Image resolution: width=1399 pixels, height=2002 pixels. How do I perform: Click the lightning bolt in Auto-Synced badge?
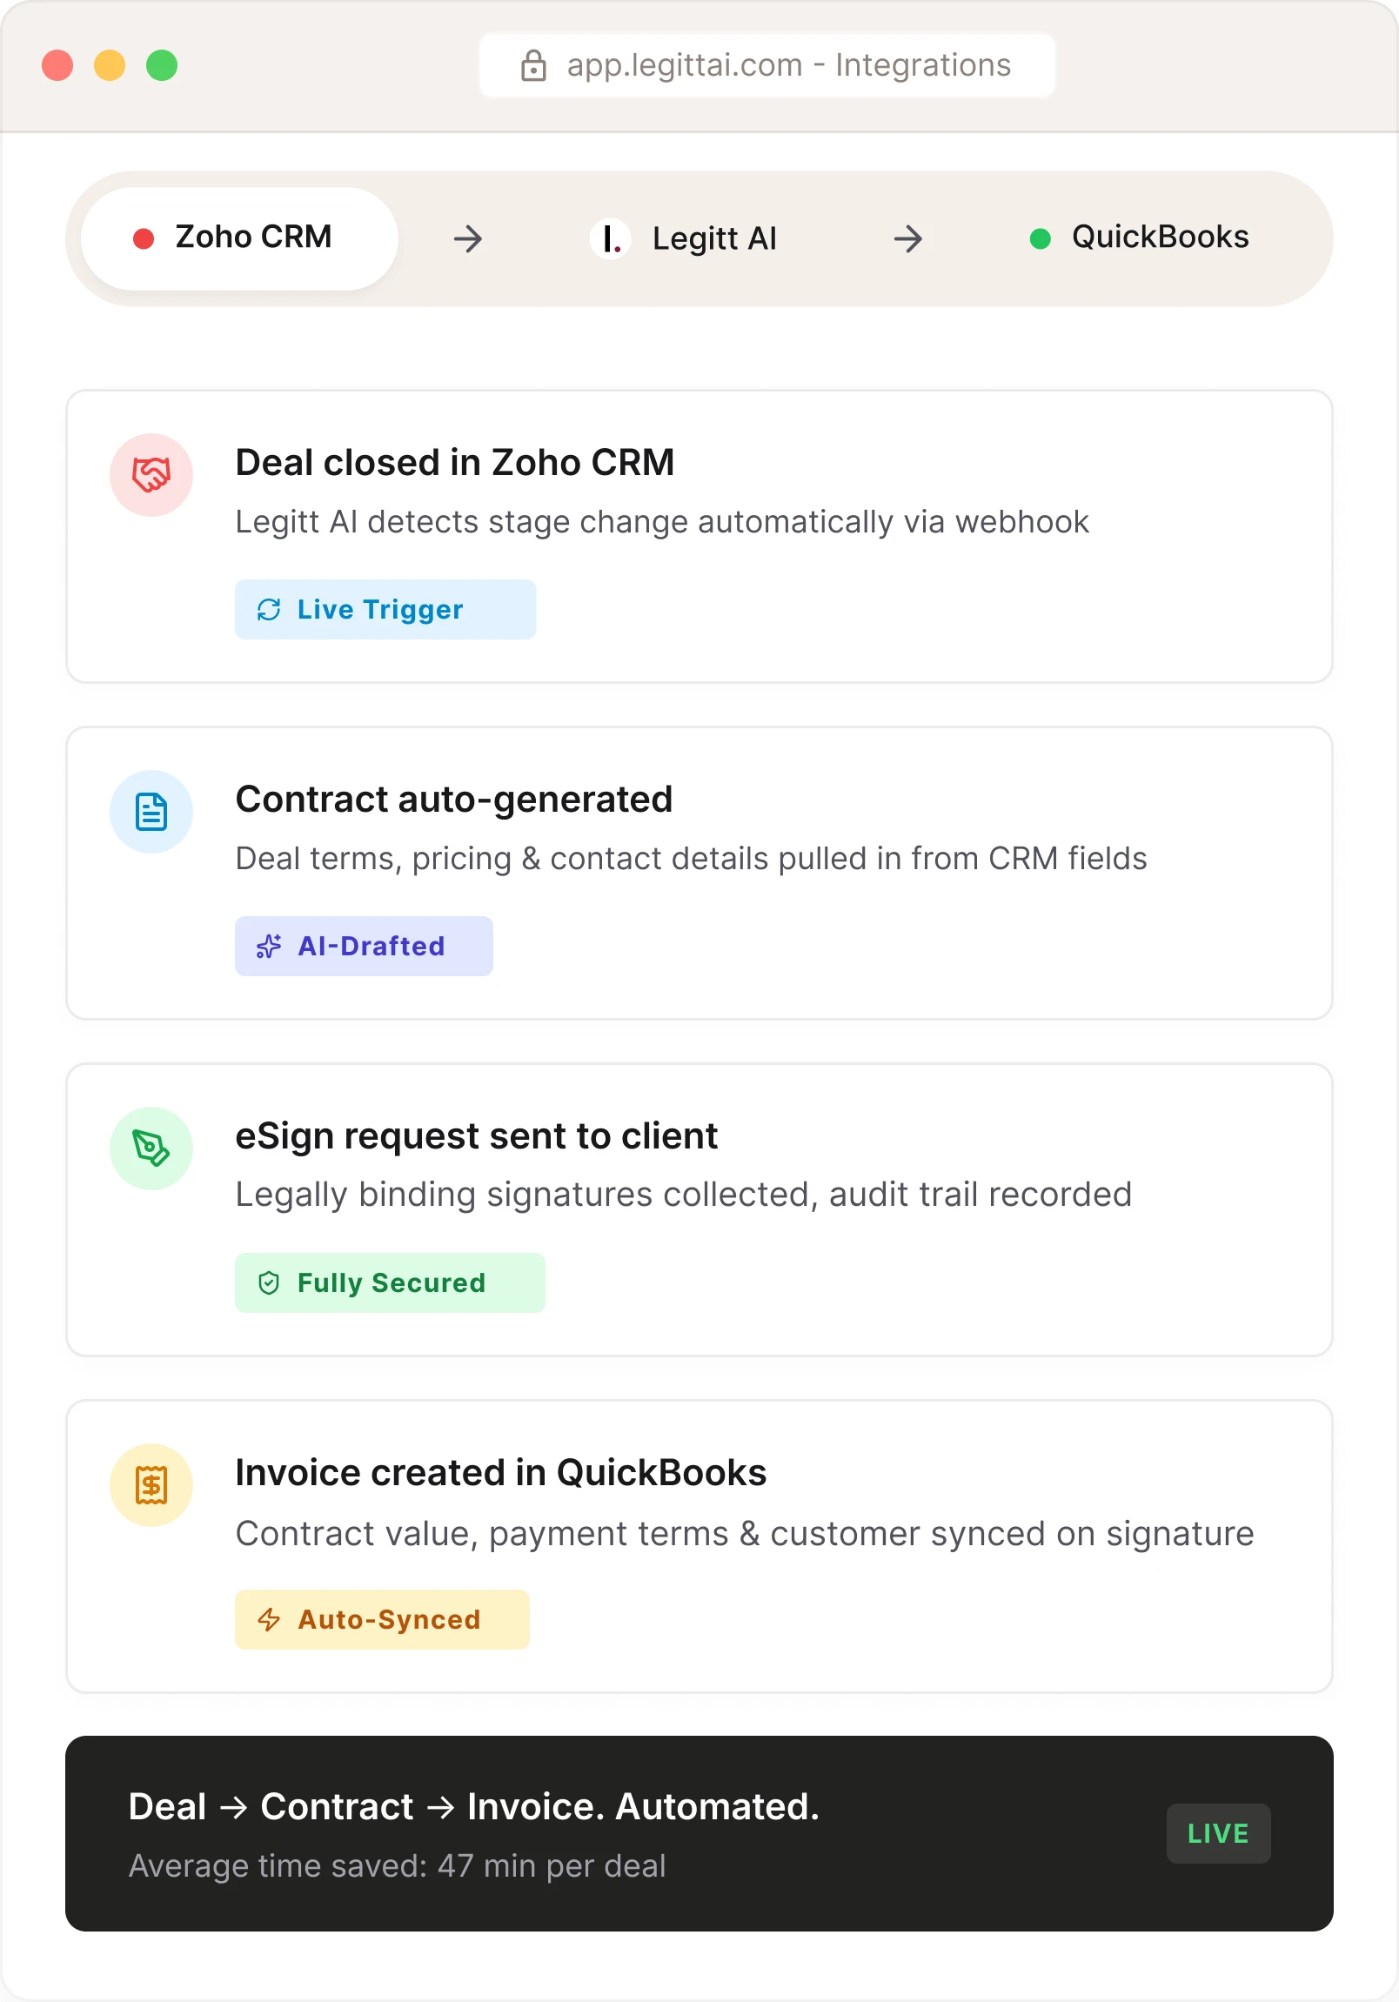click(269, 1619)
